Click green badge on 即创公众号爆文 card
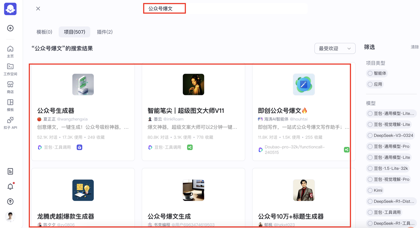 pos(346,150)
